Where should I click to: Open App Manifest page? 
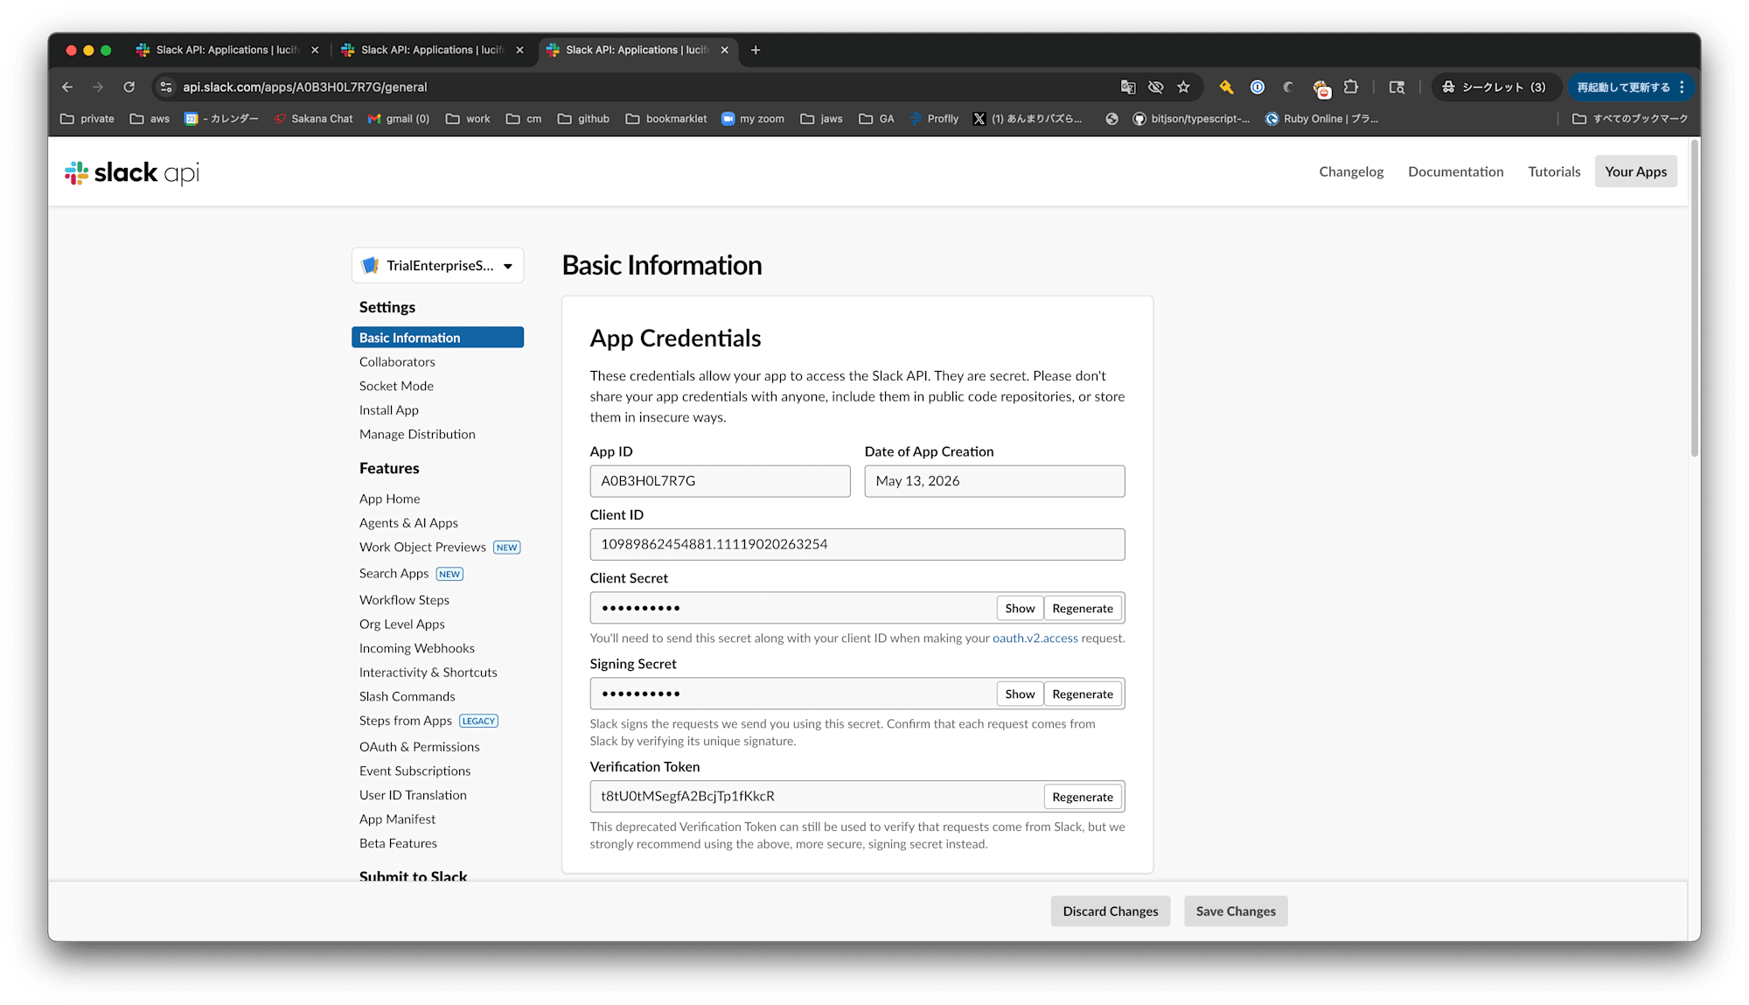click(x=397, y=820)
